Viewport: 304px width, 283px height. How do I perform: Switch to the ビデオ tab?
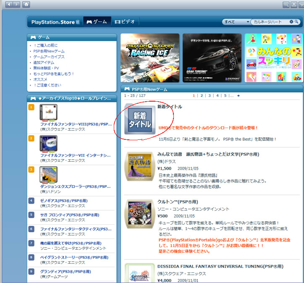point(125,22)
